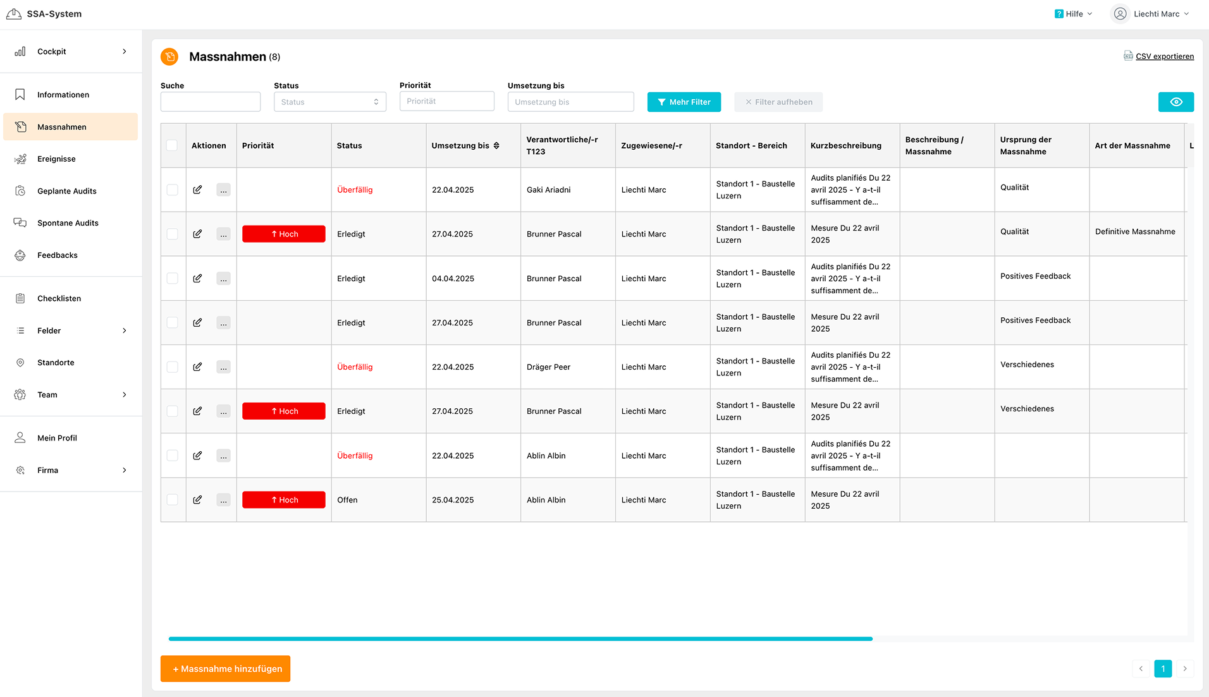1209x697 pixels.
Task: Click the sort arrows on Umsetzung bis column
Action: (x=496, y=145)
